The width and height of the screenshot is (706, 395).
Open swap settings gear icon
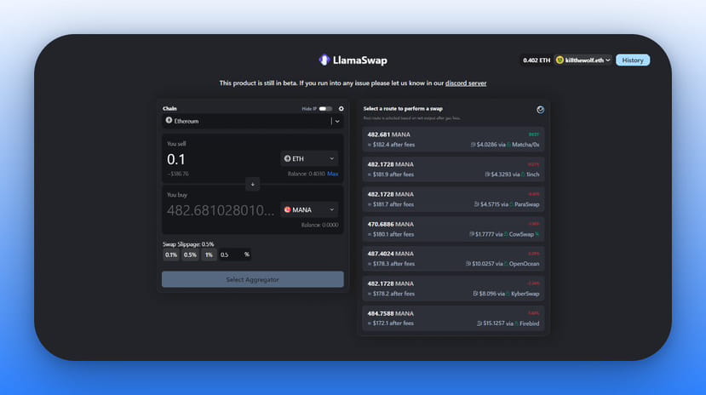click(341, 108)
